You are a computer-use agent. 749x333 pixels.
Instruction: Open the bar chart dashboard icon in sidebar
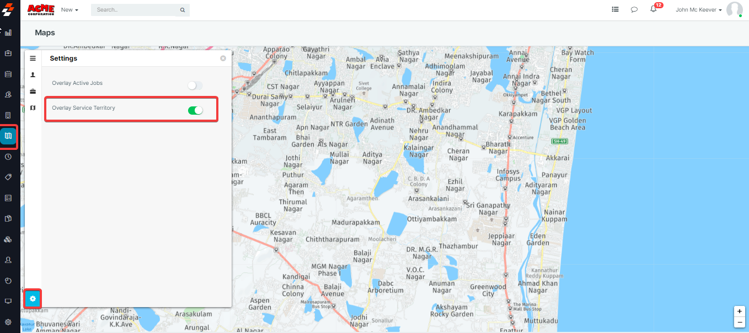click(8, 33)
